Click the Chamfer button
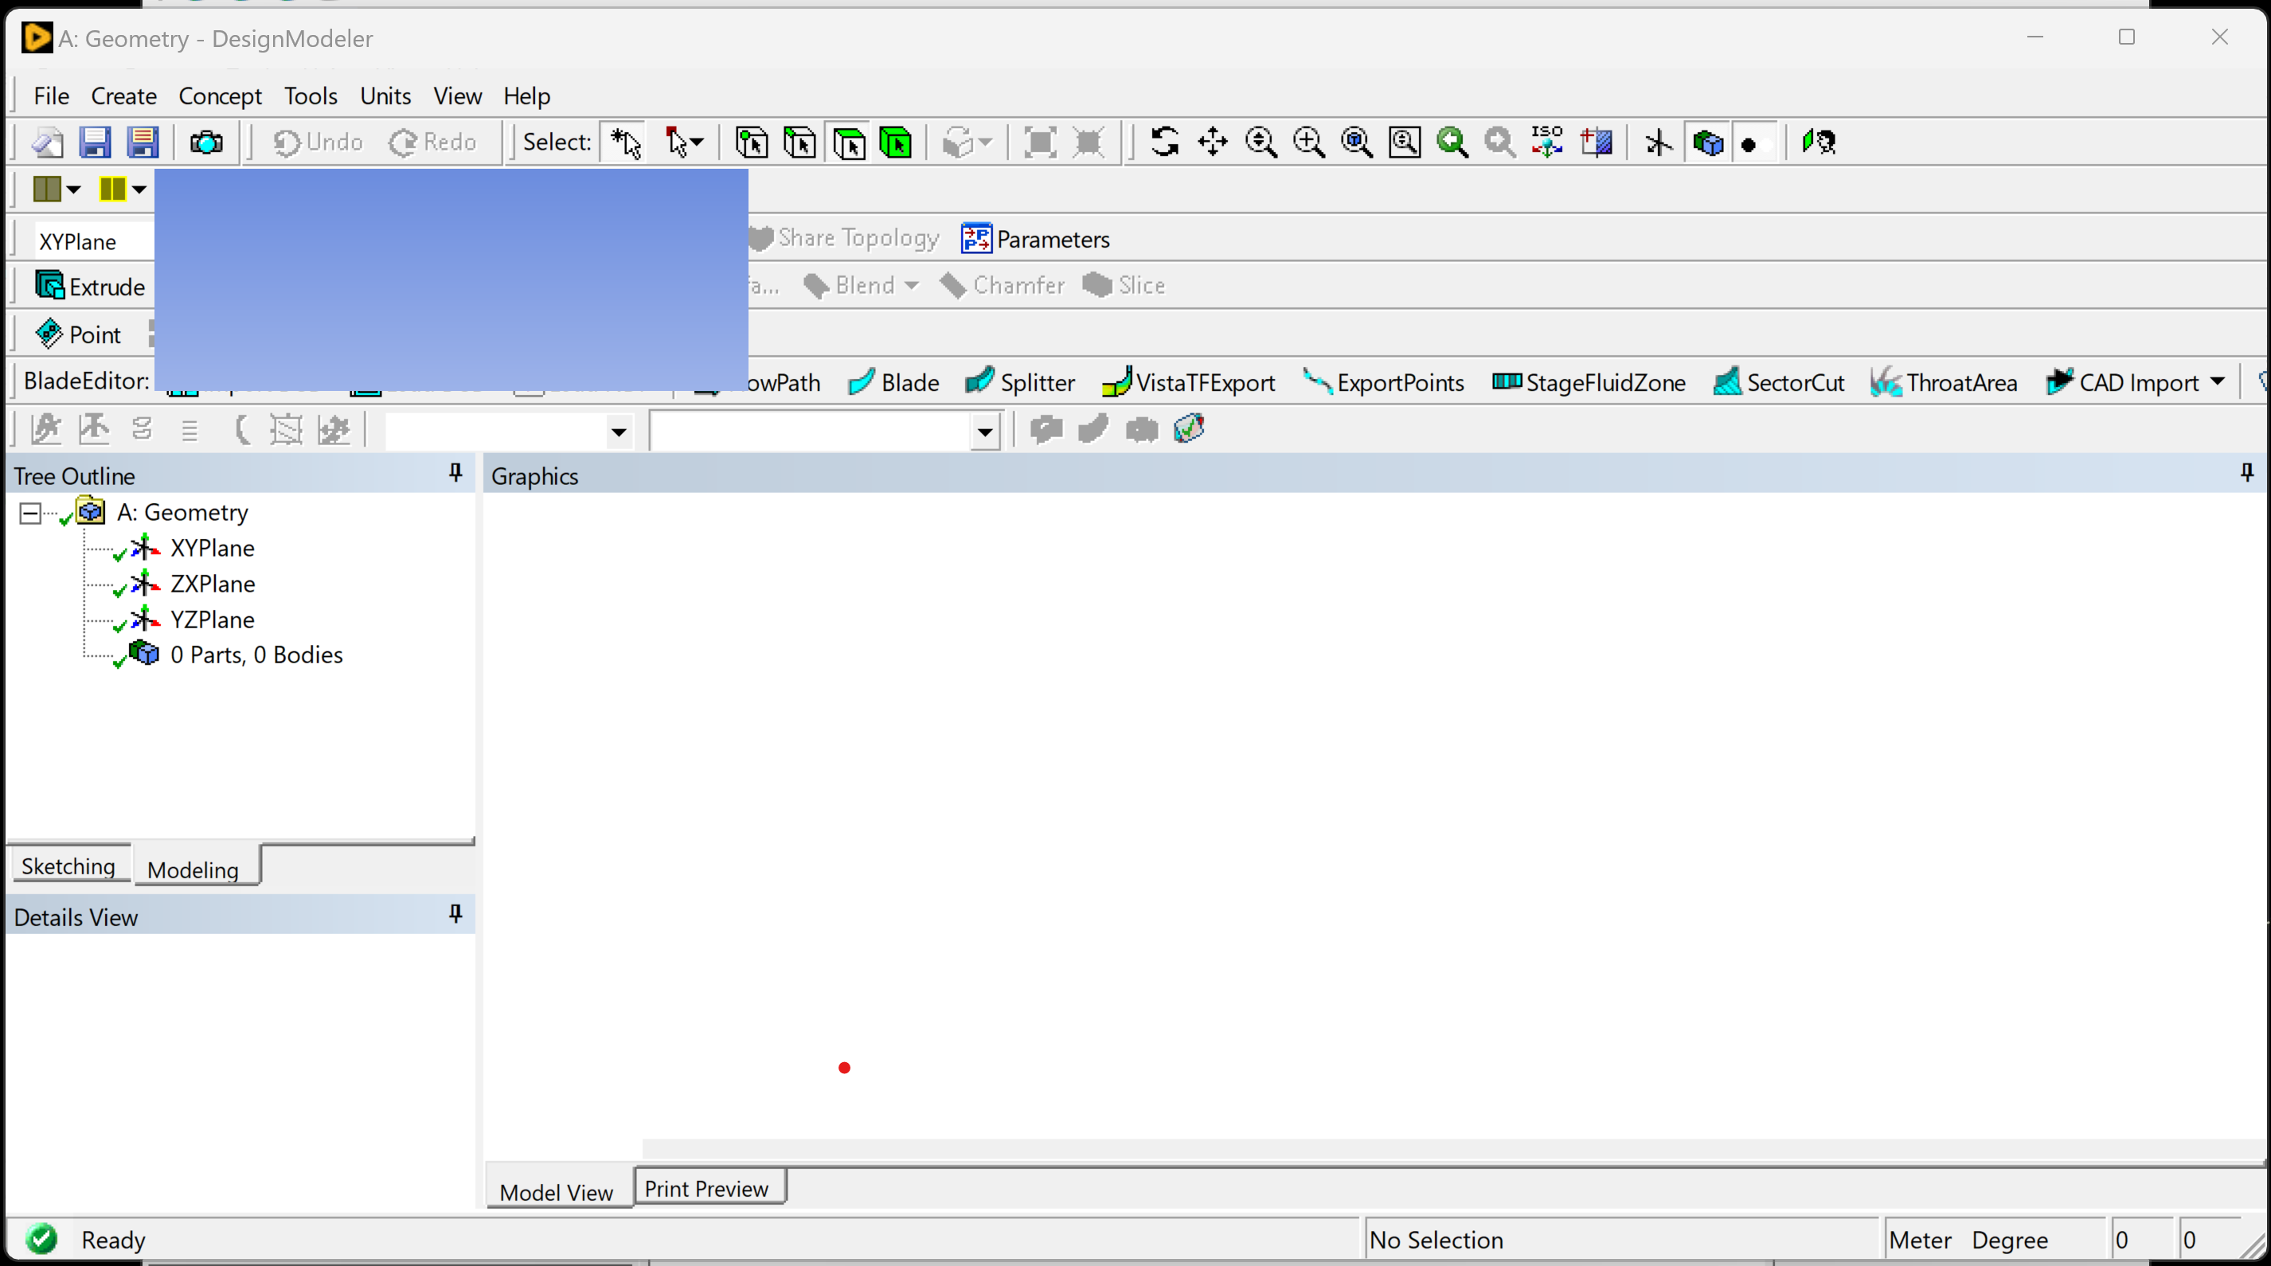2271x1266 pixels. (1002, 286)
